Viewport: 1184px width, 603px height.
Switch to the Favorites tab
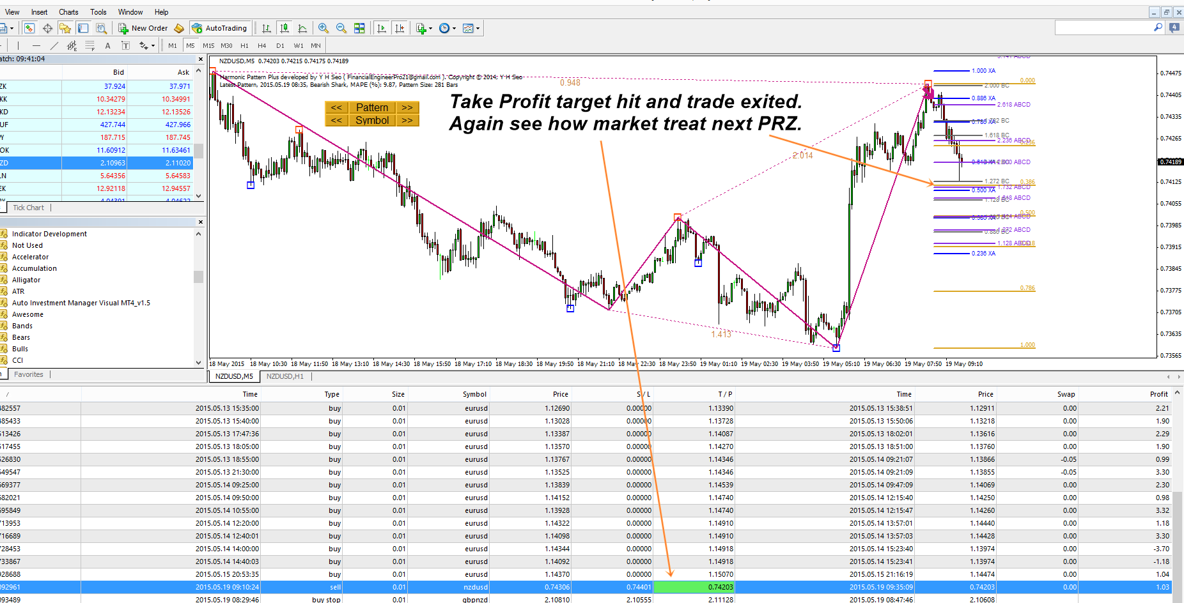29,375
